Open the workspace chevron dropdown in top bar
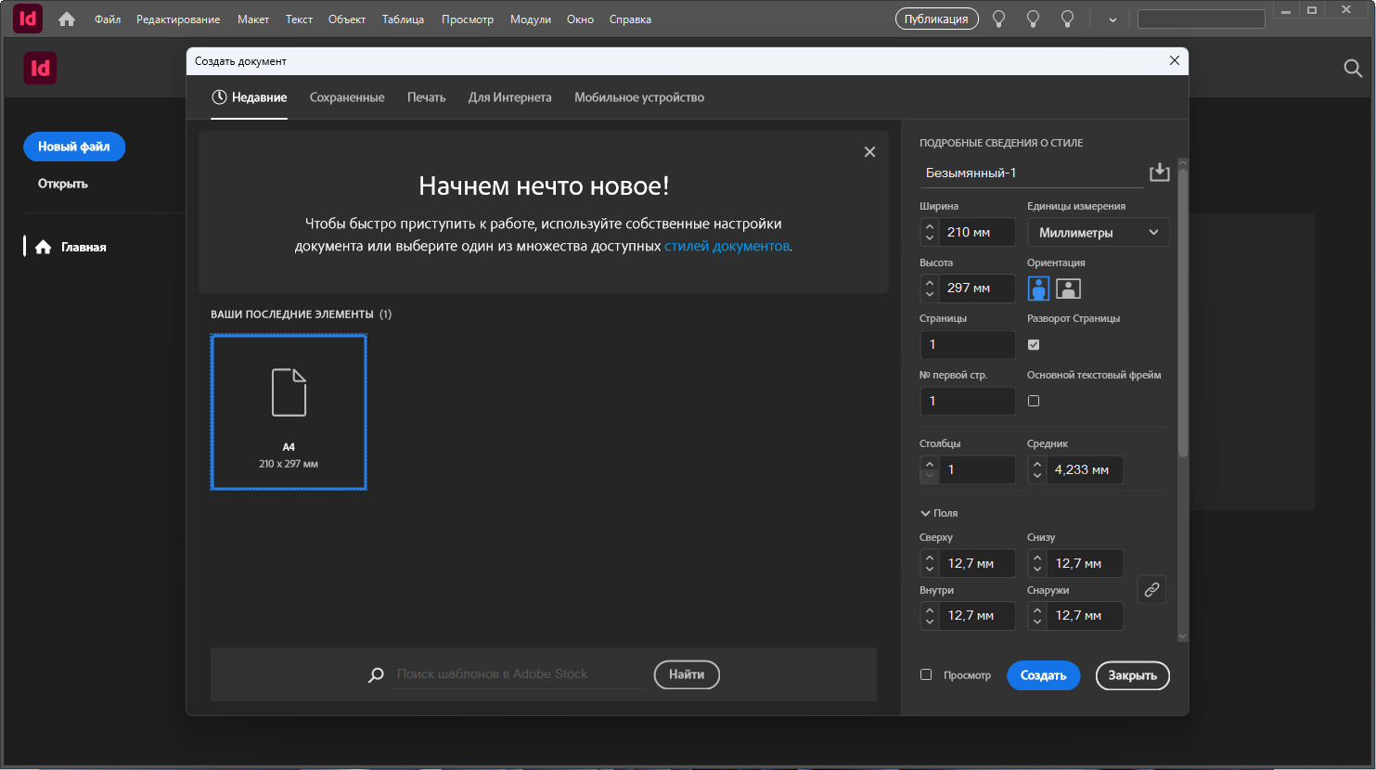Screen dimensions: 1376x770 pos(1112,19)
